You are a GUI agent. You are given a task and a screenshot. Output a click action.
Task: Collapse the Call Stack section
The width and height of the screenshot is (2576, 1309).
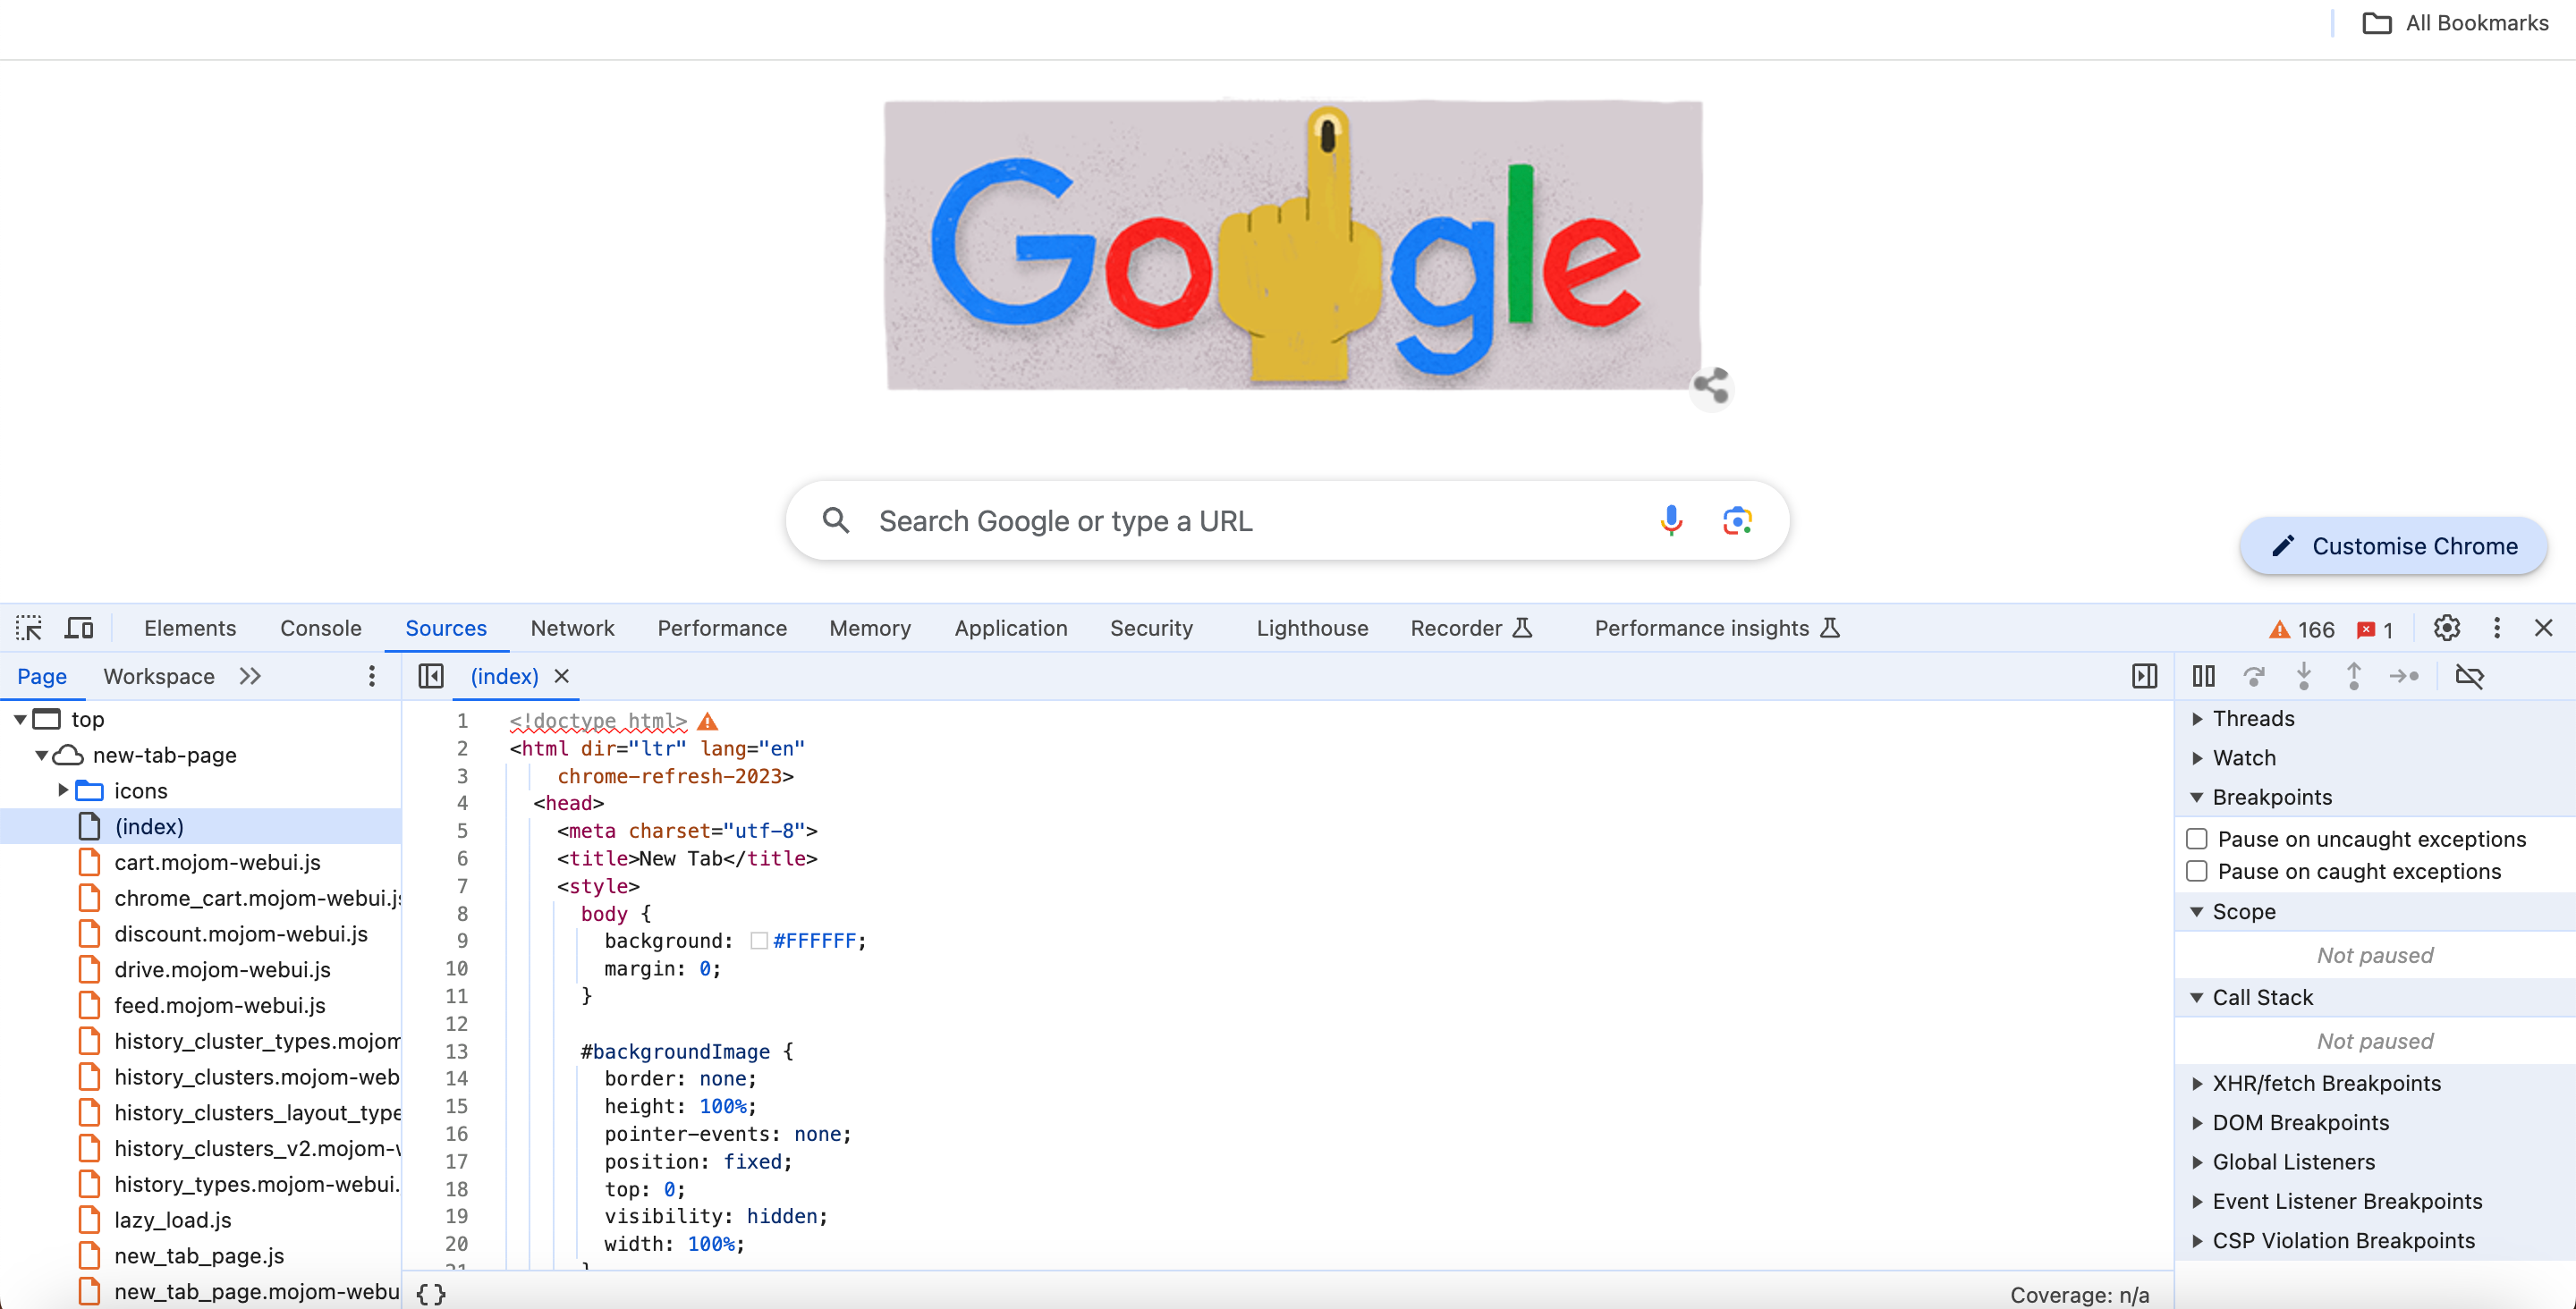(2197, 997)
